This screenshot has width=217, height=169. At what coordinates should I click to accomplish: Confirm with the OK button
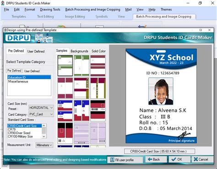(179, 159)
